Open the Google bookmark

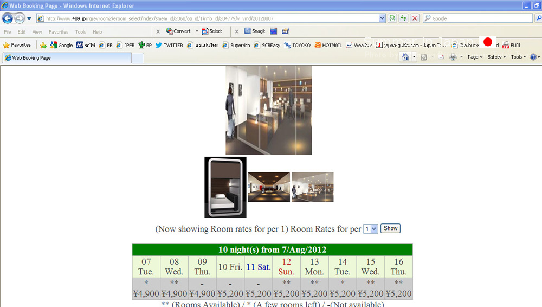(61, 45)
